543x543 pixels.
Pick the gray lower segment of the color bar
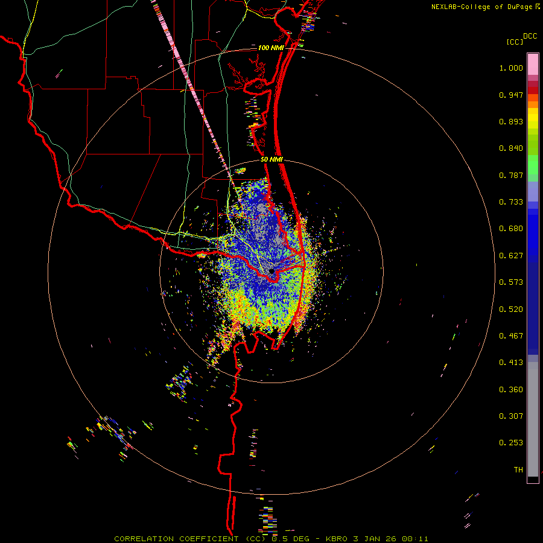coord(533,419)
